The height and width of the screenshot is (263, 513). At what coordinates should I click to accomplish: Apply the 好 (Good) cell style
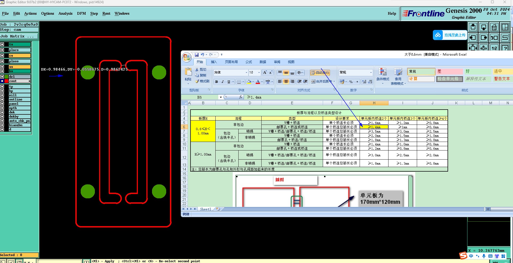pyautogui.click(x=478, y=71)
